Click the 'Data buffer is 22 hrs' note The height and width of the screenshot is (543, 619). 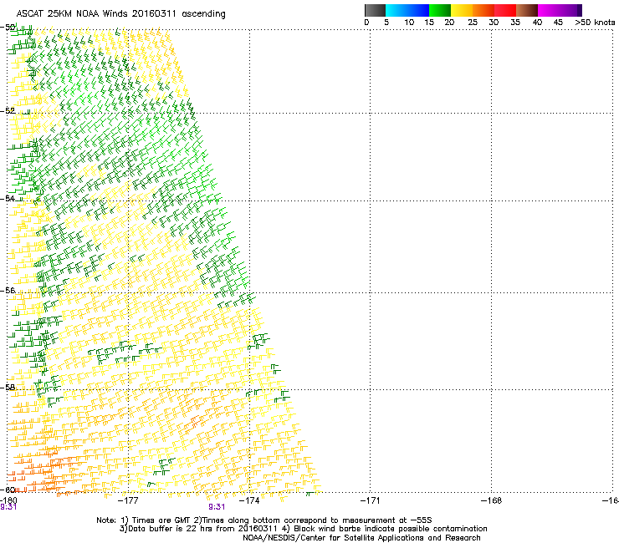[x=303, y=529]
